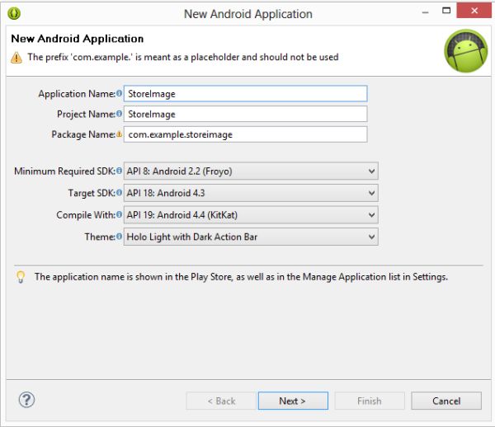Click the info icon beside Project Name
Viewport: 495px width, 427px height.
[119, 114]
